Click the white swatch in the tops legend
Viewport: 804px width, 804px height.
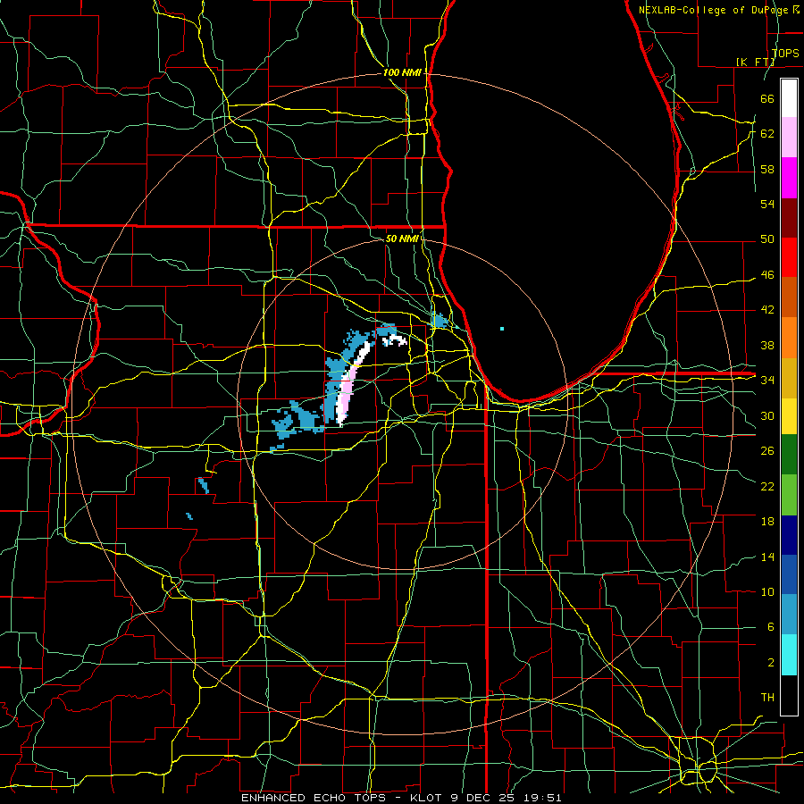[789, 98]
